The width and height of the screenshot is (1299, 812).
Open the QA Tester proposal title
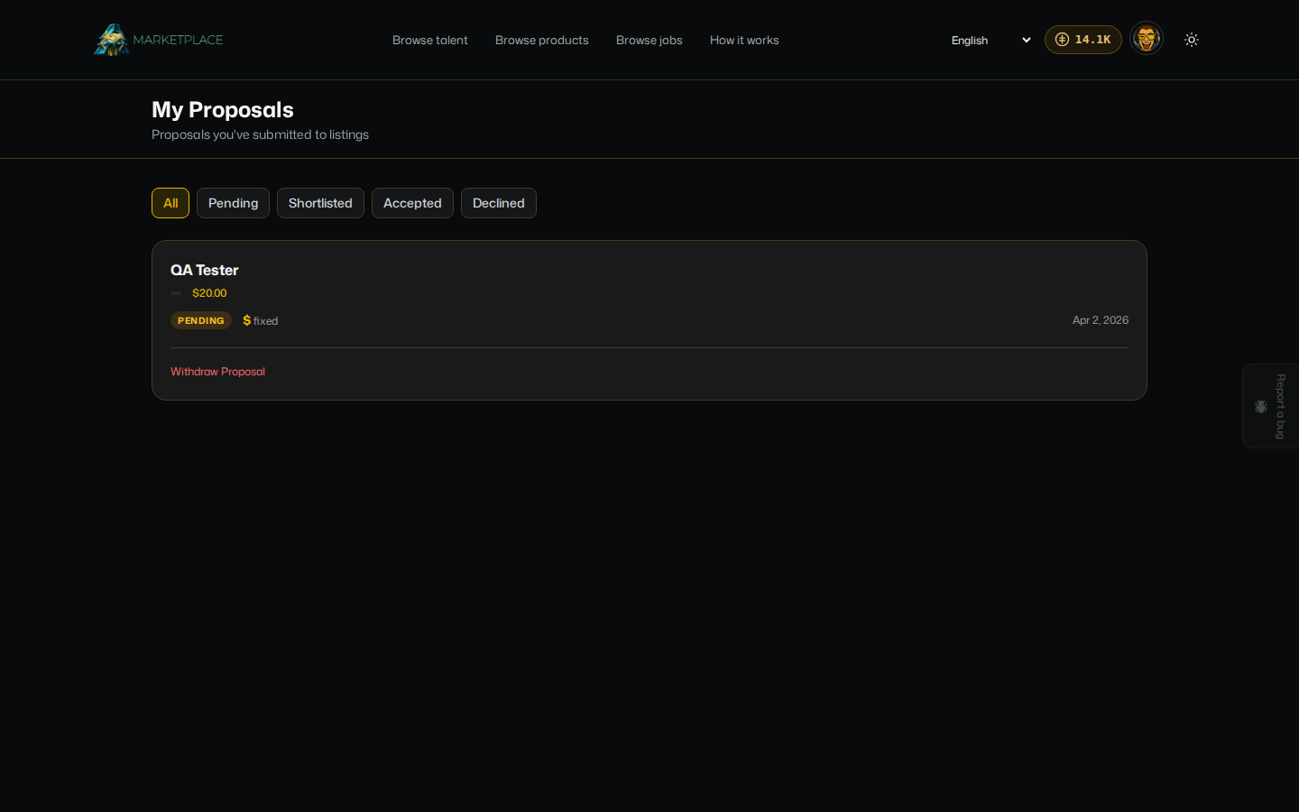tap(205, 270)
